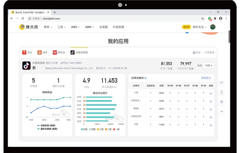Click 81,553 昨日下载量 value
Screen dimensions: 242x153
tap(166, 63)
